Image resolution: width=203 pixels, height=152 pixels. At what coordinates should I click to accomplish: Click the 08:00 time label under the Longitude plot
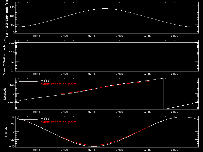175,112
